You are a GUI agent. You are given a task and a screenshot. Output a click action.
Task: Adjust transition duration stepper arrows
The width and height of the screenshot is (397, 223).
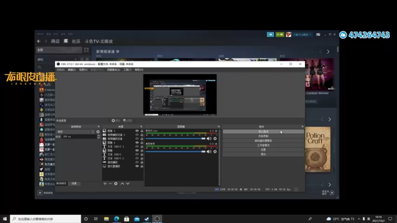click(x=98, y=137)
